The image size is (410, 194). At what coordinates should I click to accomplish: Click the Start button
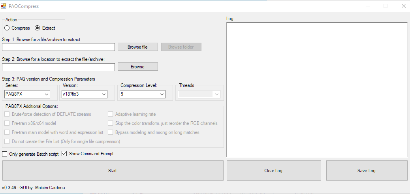click(113, 170)
